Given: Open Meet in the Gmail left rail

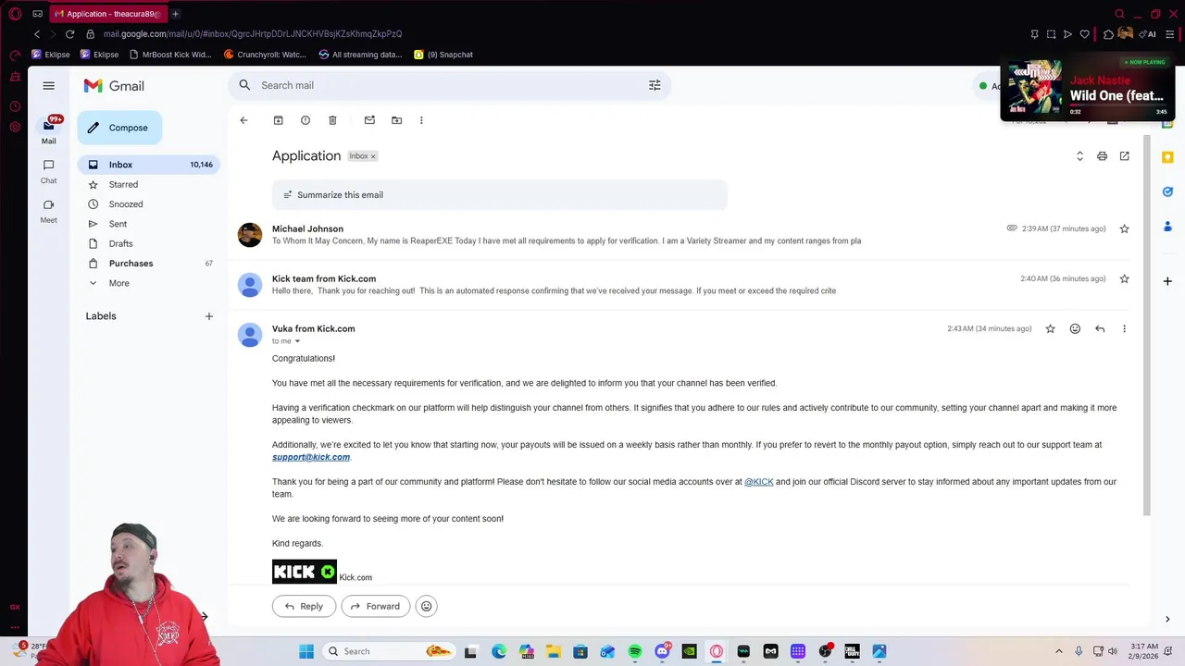Looking at the screenshot, I should (x=48, y=211).
